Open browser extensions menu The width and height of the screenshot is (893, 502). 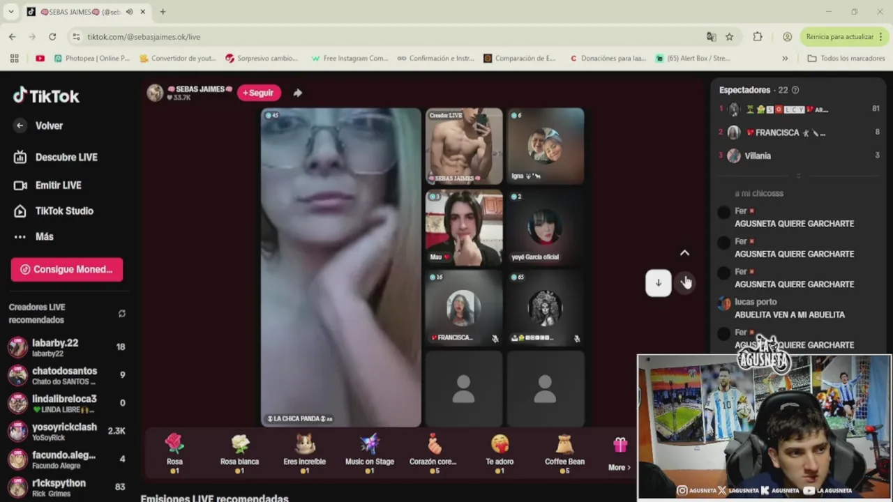tap(758, 37)
